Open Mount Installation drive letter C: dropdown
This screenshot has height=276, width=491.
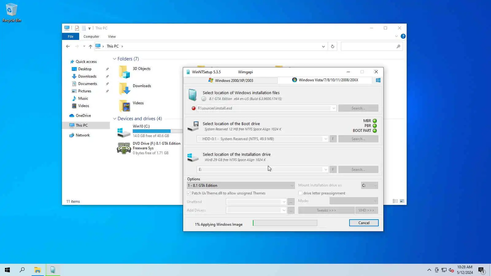point(369,186)
